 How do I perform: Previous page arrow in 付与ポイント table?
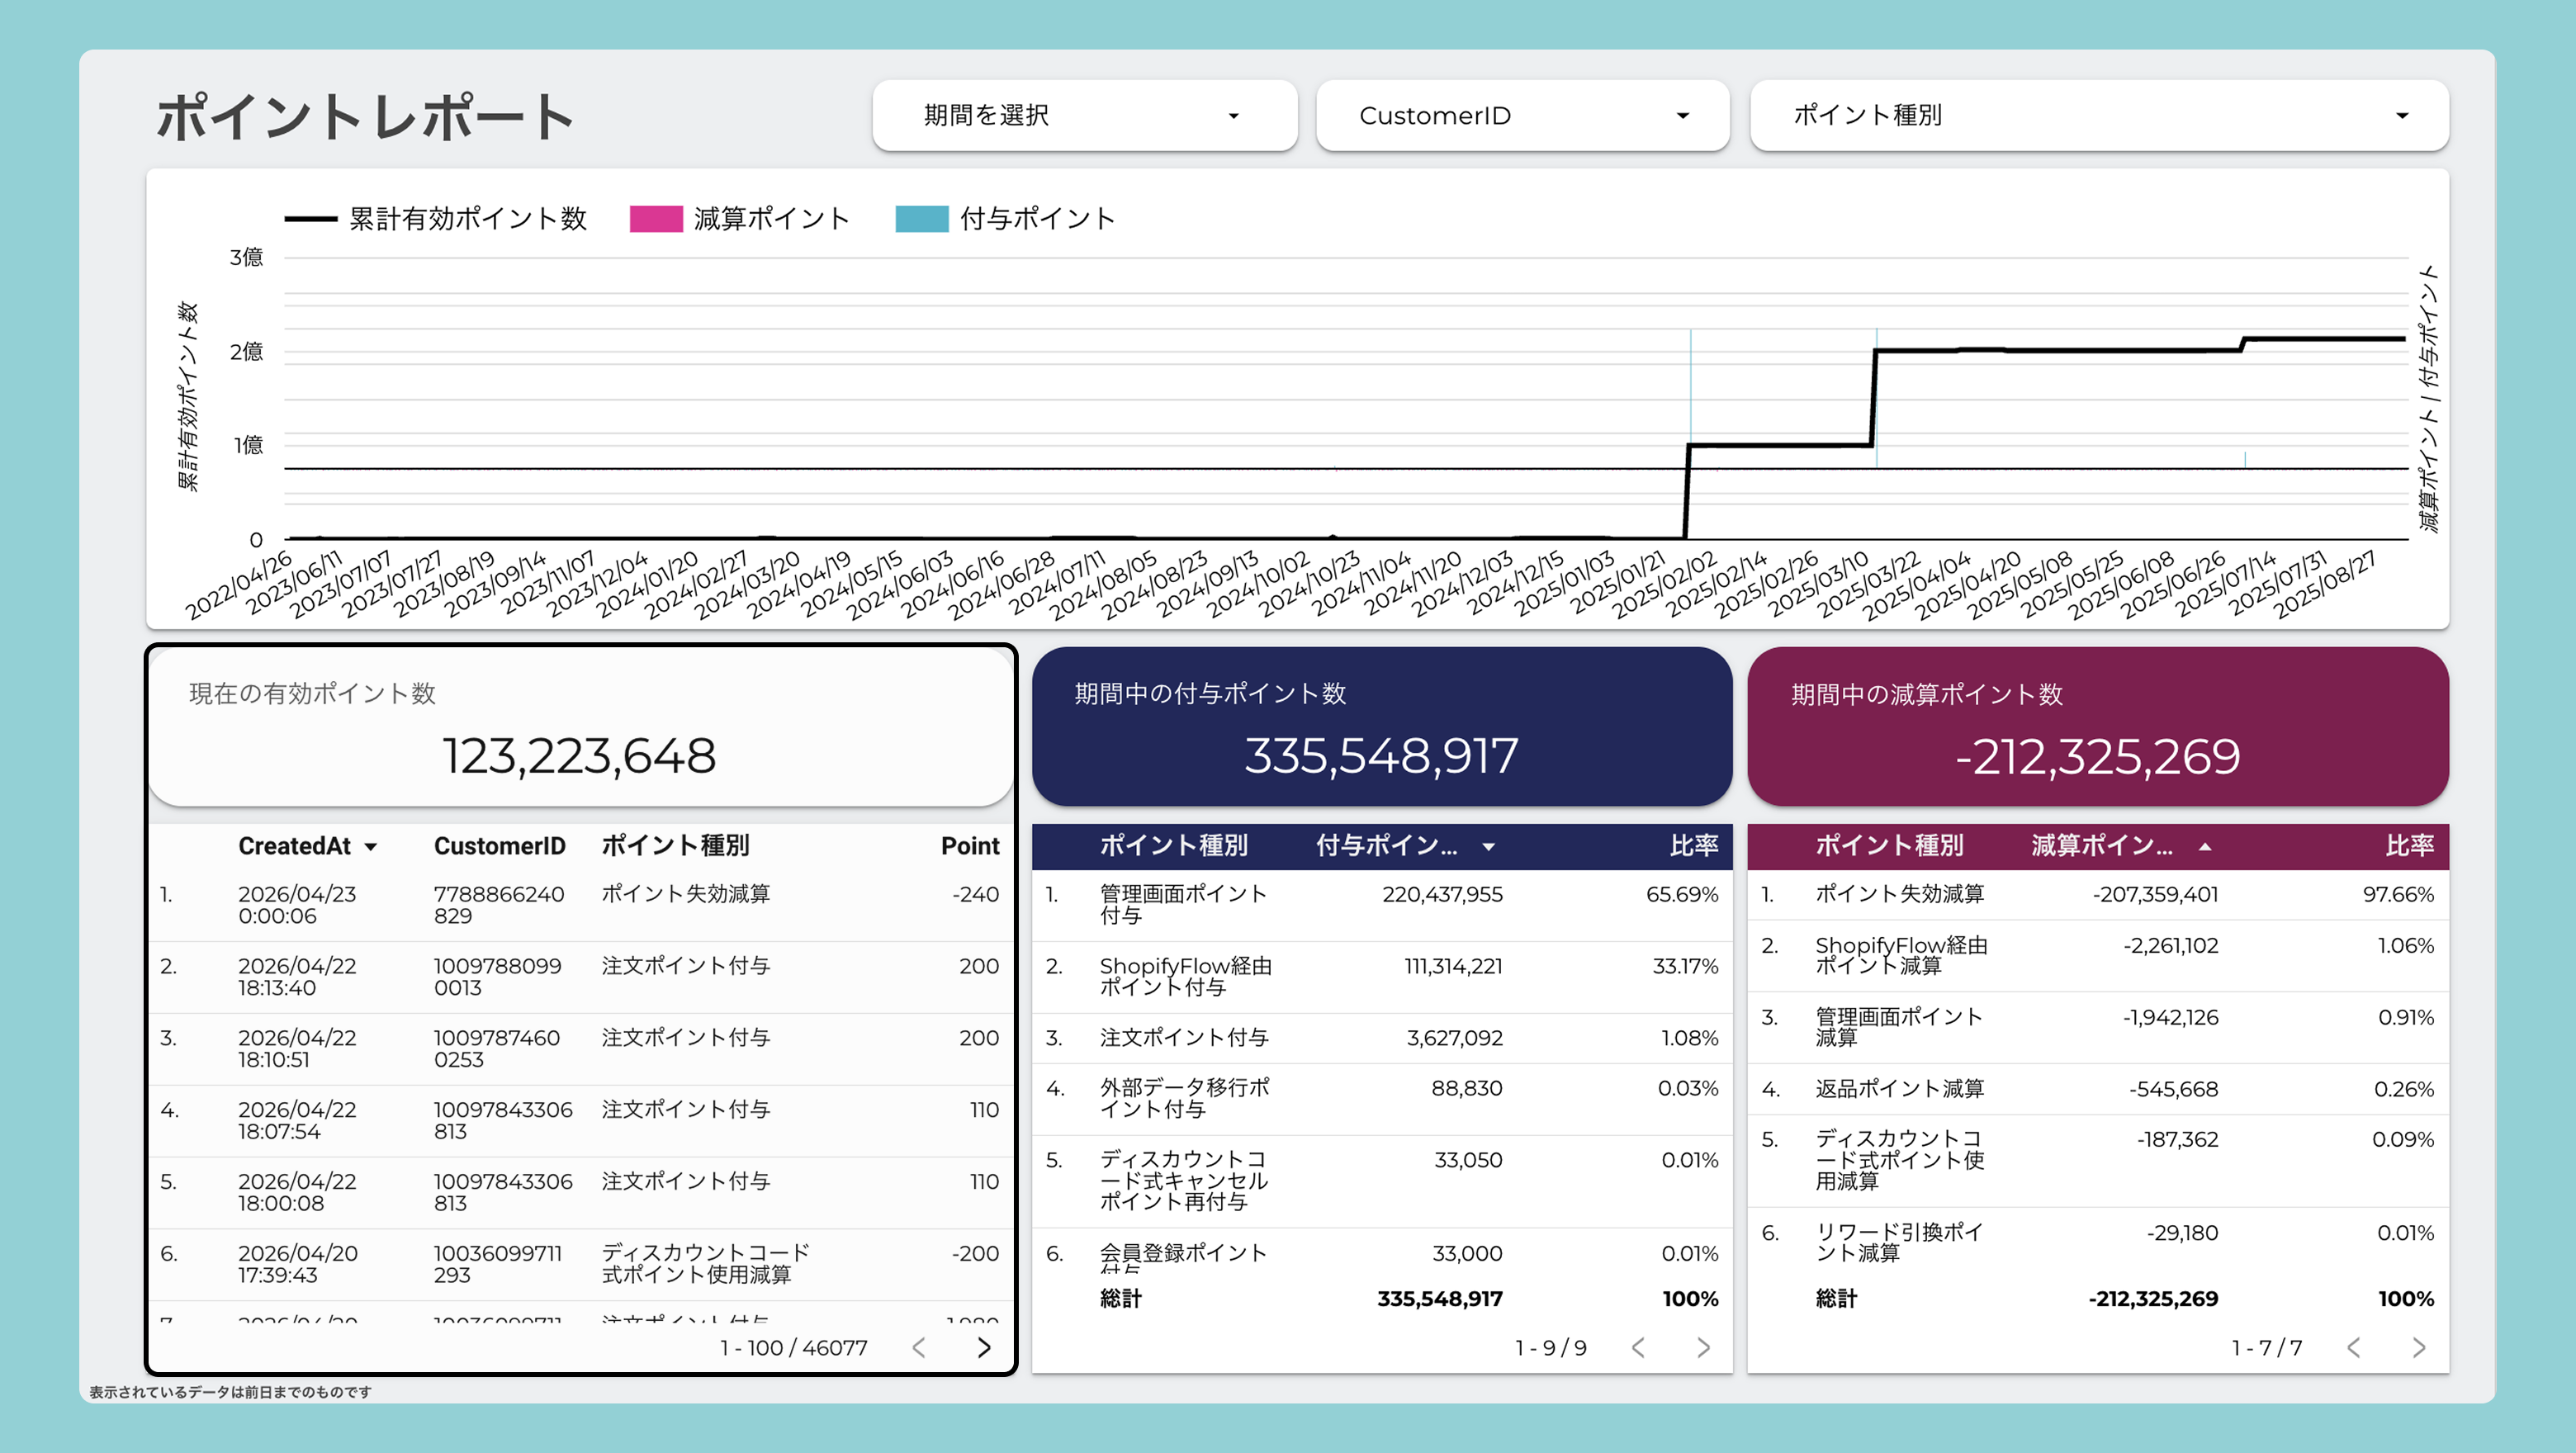(x=1638, y=1347)
